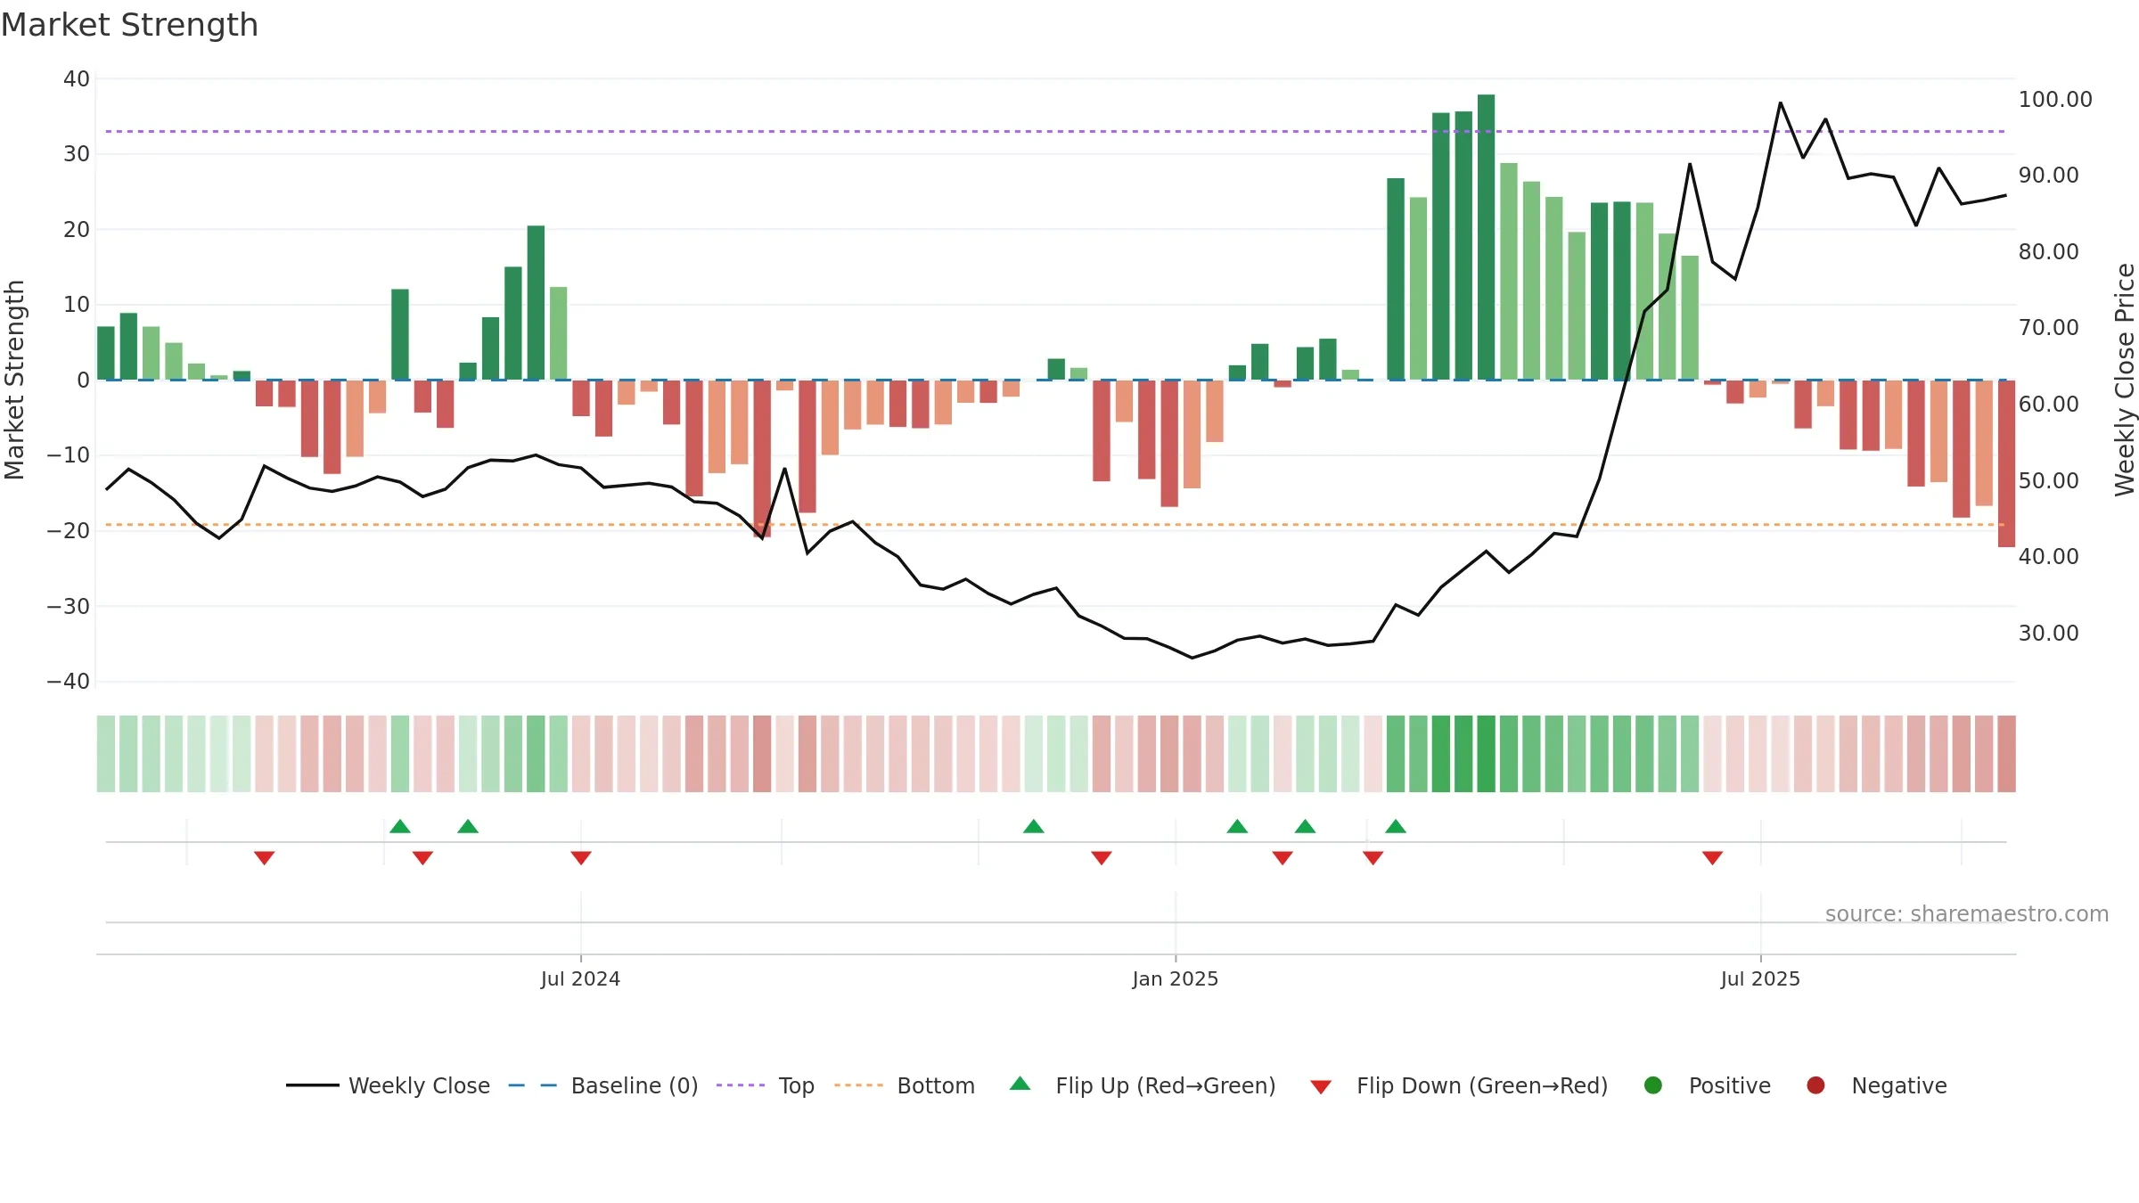The height and width of the screenshot is (1203, 2139).
Task: Toggle the Baseline (0) legend entry
Action: point(603,1085)
